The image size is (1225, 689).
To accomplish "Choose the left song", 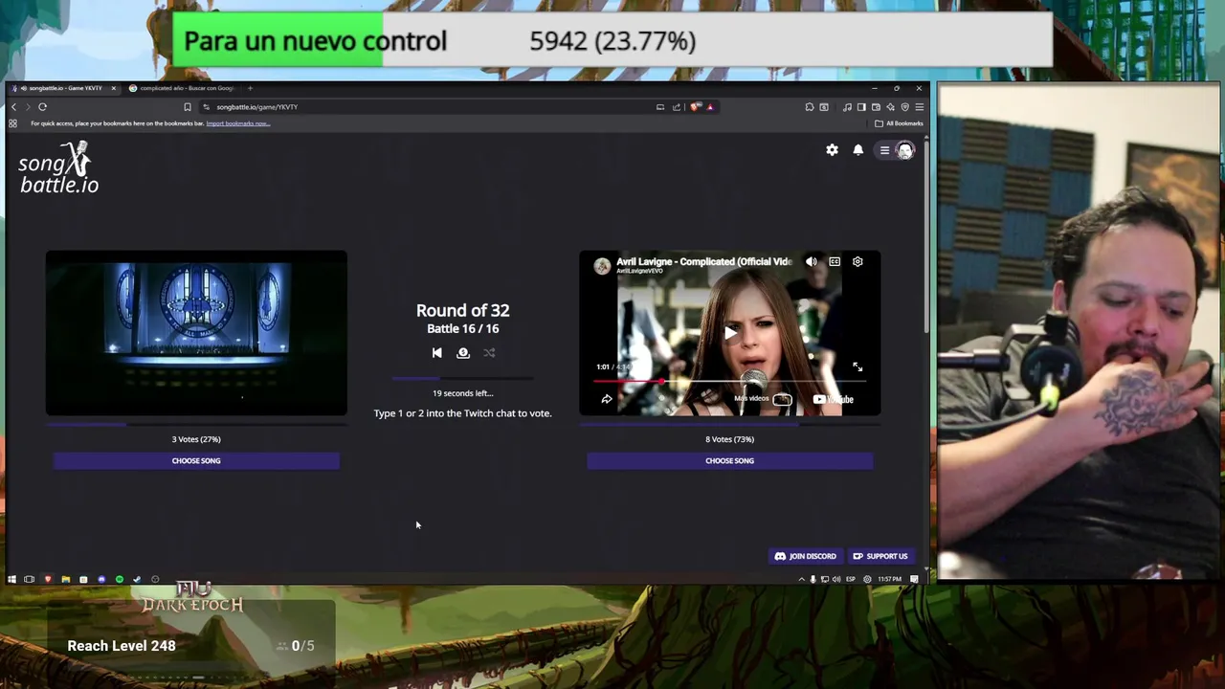I will [x=196, y=461].
